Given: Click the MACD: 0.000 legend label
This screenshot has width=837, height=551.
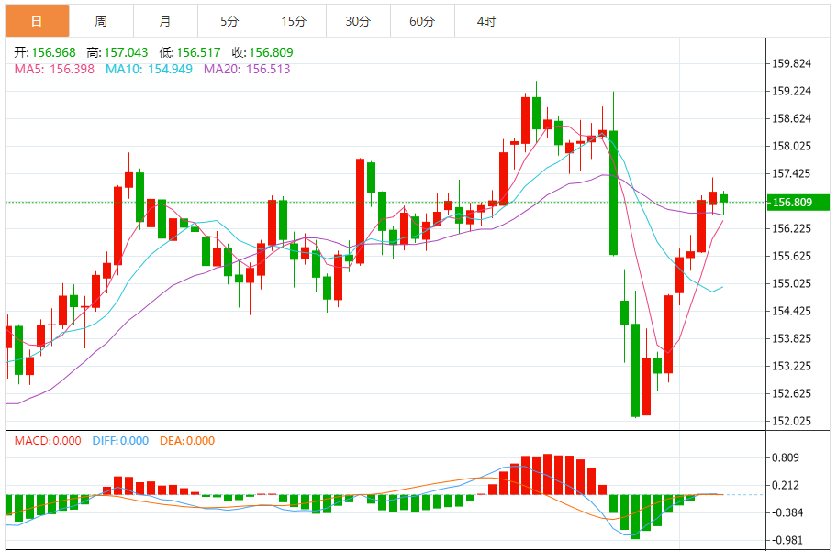Looking at the screenshot, I should pyautogui.click(x=47, y=441).
